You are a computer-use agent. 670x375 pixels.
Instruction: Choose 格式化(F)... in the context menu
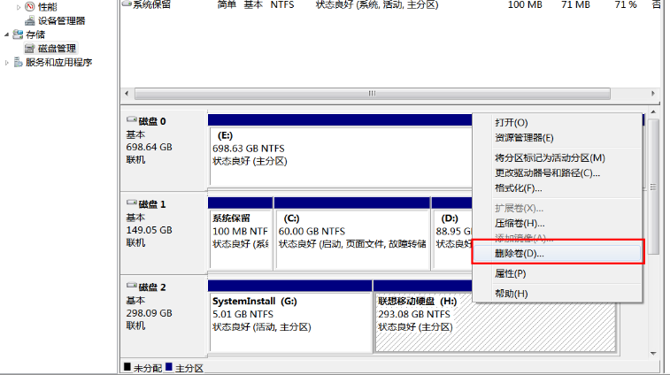tap(518, 188)
